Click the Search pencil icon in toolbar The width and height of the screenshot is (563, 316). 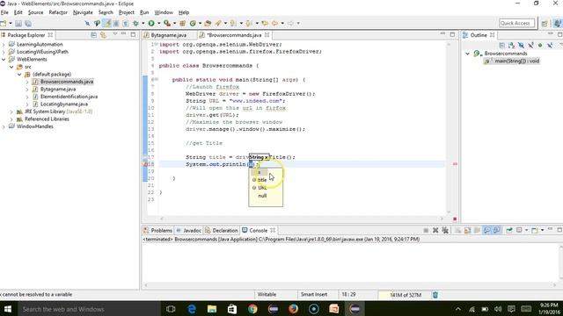tap(218, 24)
